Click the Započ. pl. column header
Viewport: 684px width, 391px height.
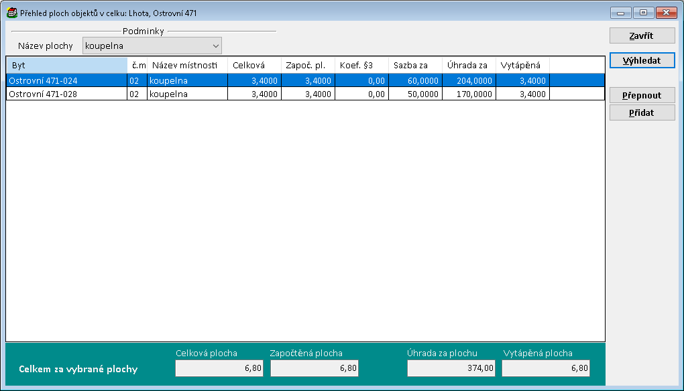pos(308,65)
